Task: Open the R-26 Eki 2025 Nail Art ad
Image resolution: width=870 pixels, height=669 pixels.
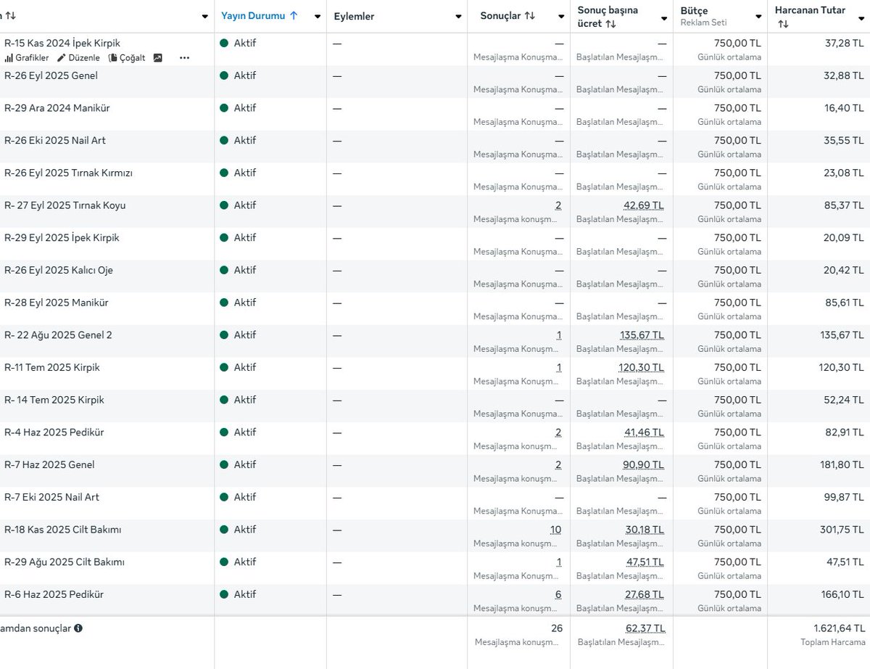Action: click(x=55, y=140)
